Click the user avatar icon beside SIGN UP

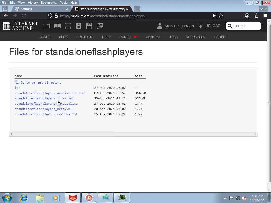click(160, 26)
